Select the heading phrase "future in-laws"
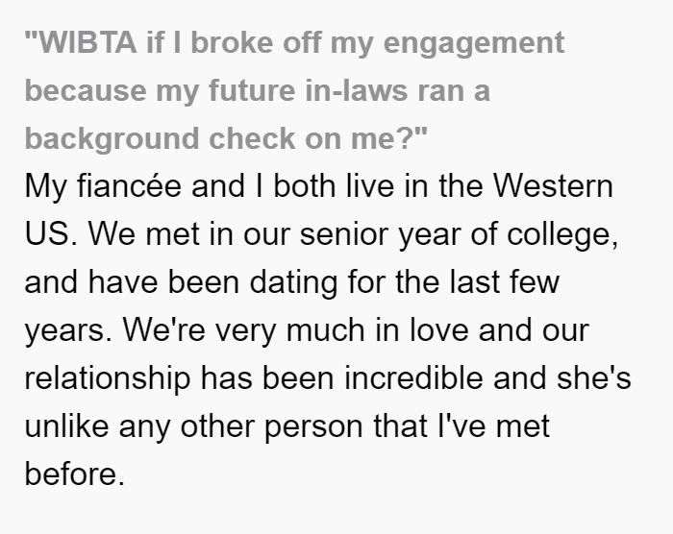This screenshot has width=673, height=534. 309,90
